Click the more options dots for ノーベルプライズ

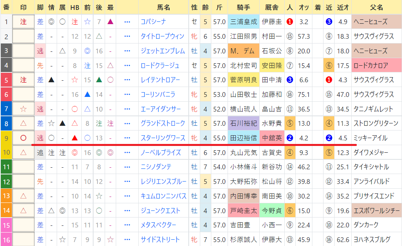(x=127, y=153)
